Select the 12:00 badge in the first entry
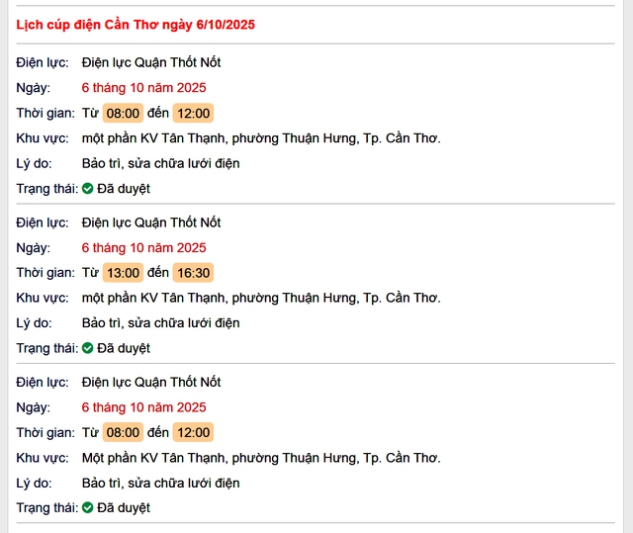 point(193,113)
